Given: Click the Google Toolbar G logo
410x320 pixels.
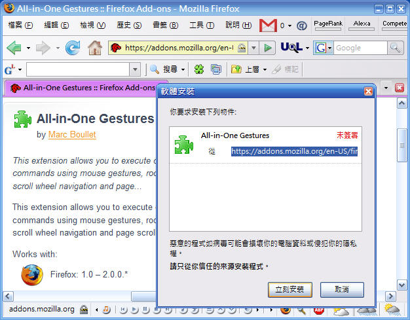Looking at the screenshot, I should 10,70.
